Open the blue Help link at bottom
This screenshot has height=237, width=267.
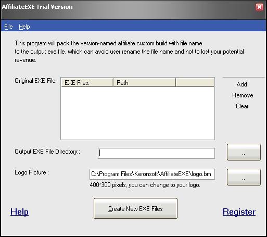(x=19, y=212)
